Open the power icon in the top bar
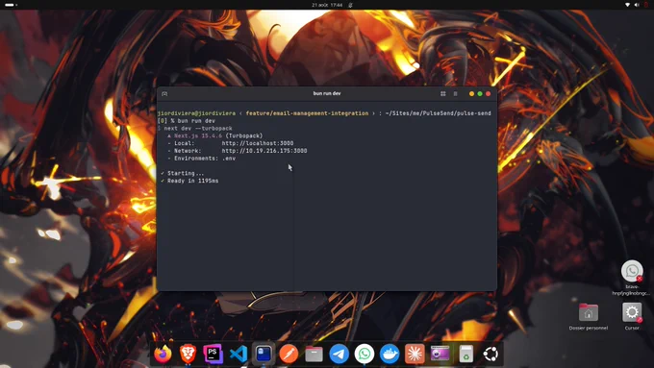 point(646,5)
